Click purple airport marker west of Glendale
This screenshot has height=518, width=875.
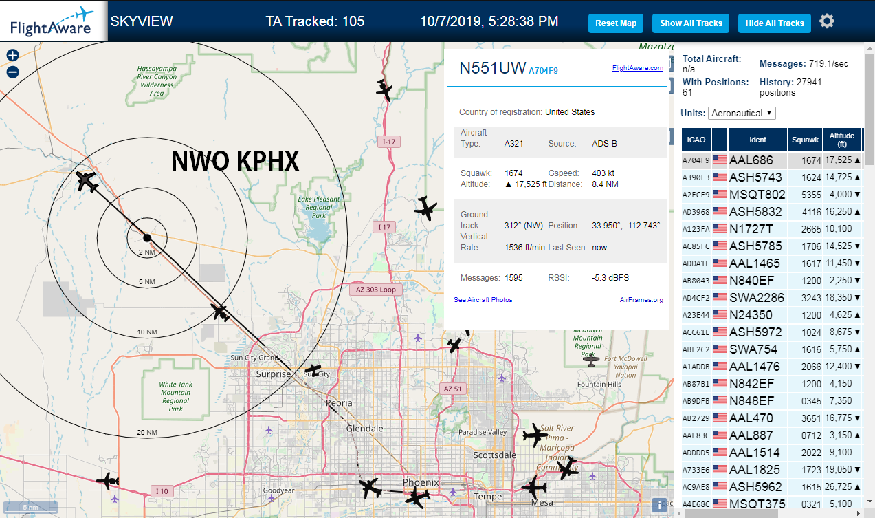pyautogui.click(x=268, y=430)
